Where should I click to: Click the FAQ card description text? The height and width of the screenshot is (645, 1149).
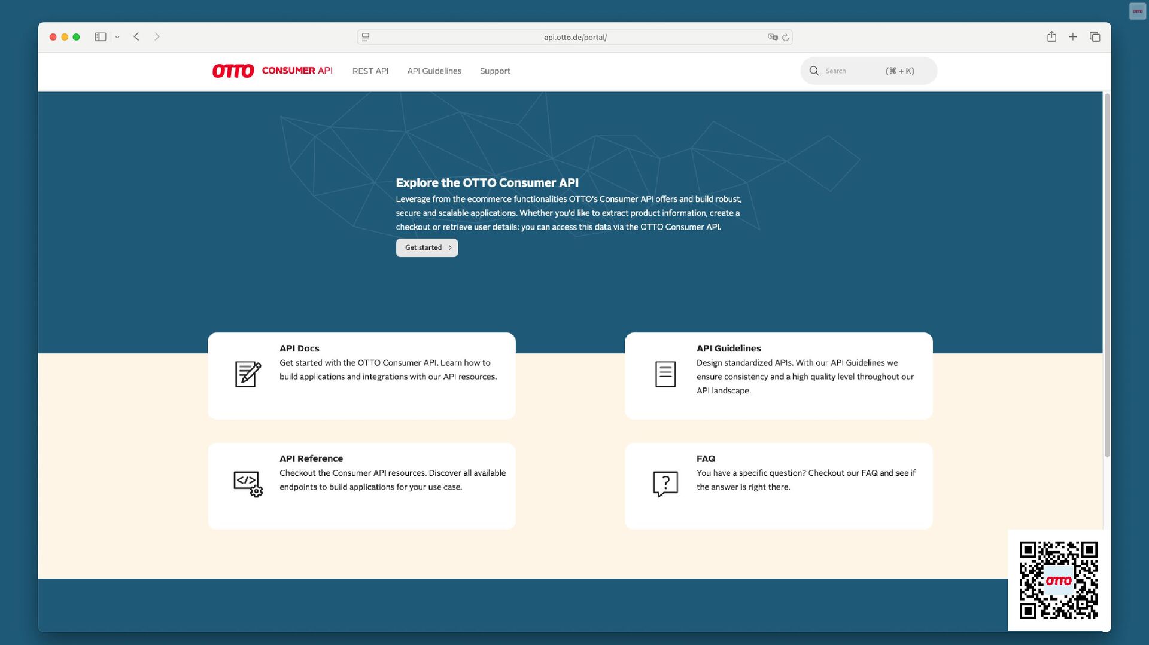pos(805,480)
